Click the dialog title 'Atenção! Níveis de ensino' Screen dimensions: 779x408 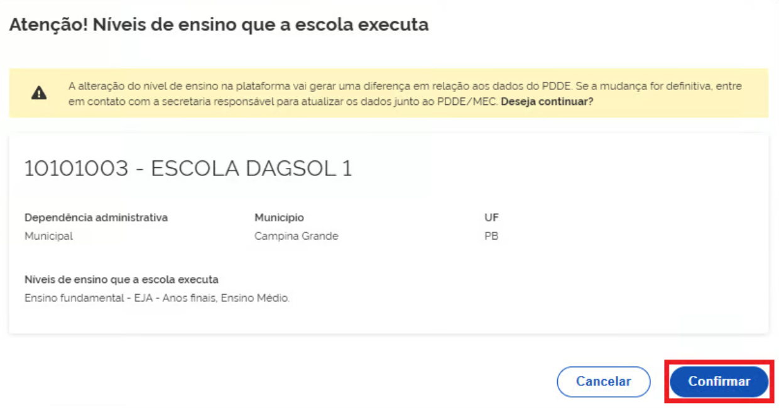[219, 25]
